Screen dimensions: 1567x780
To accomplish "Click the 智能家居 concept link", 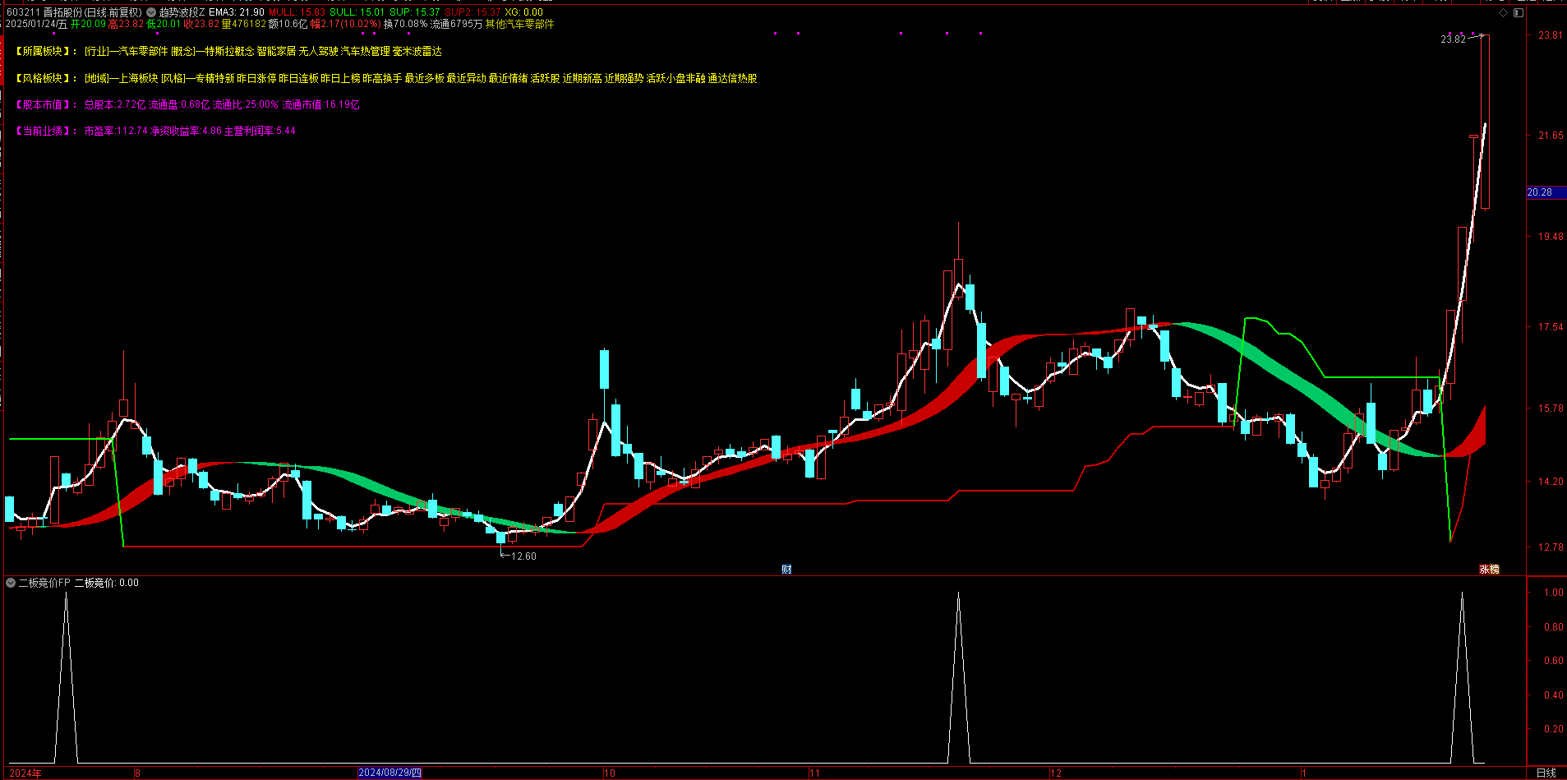I will (x=276, y=51).
